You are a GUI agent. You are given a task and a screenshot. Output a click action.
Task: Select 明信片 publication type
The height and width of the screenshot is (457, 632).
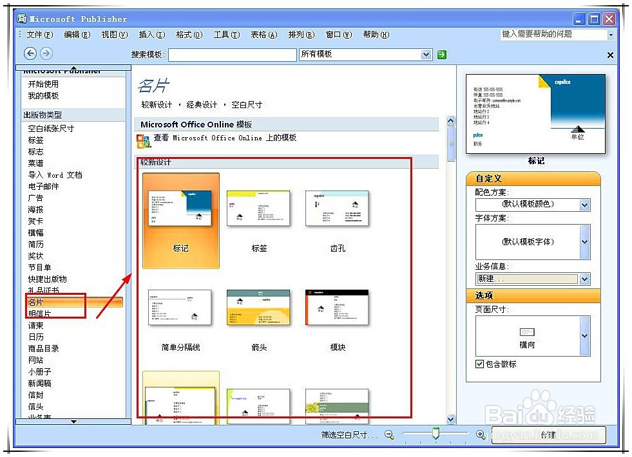[39, 314]
